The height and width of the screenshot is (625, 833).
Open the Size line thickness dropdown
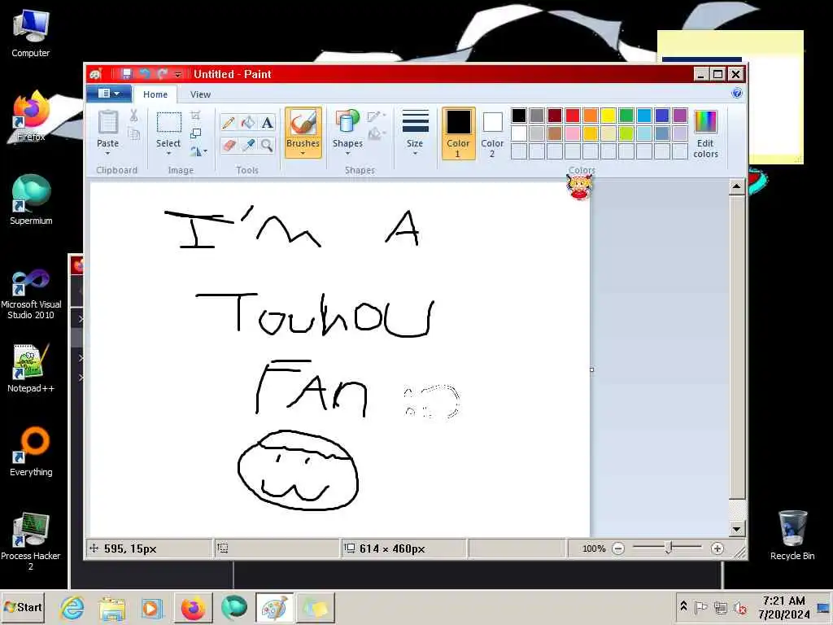[x=415, y=132]
